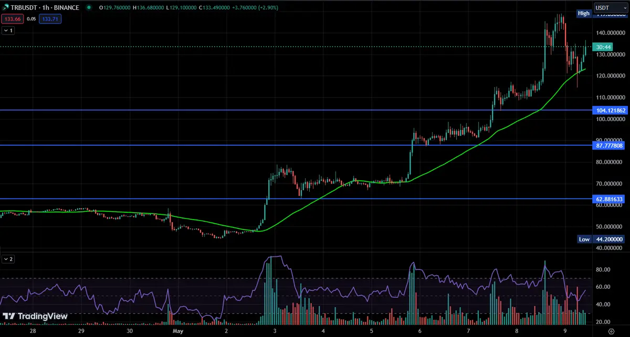Image resolution: width=630 pixels, height=337 pixels.
Task: Select the 62.881633 horizontal line price label
Action: point(609,199)
